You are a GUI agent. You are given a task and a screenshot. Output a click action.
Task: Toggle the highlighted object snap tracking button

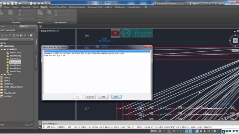[x=187, y=131]
